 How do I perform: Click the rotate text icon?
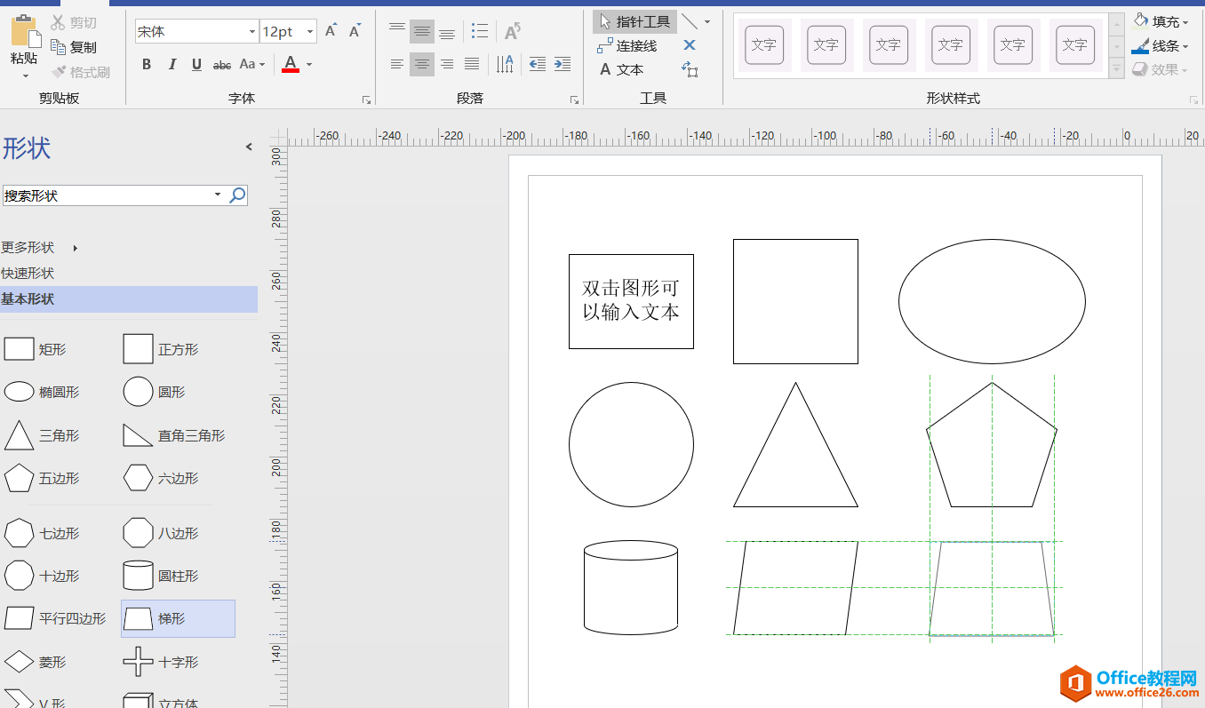(513, 31)
